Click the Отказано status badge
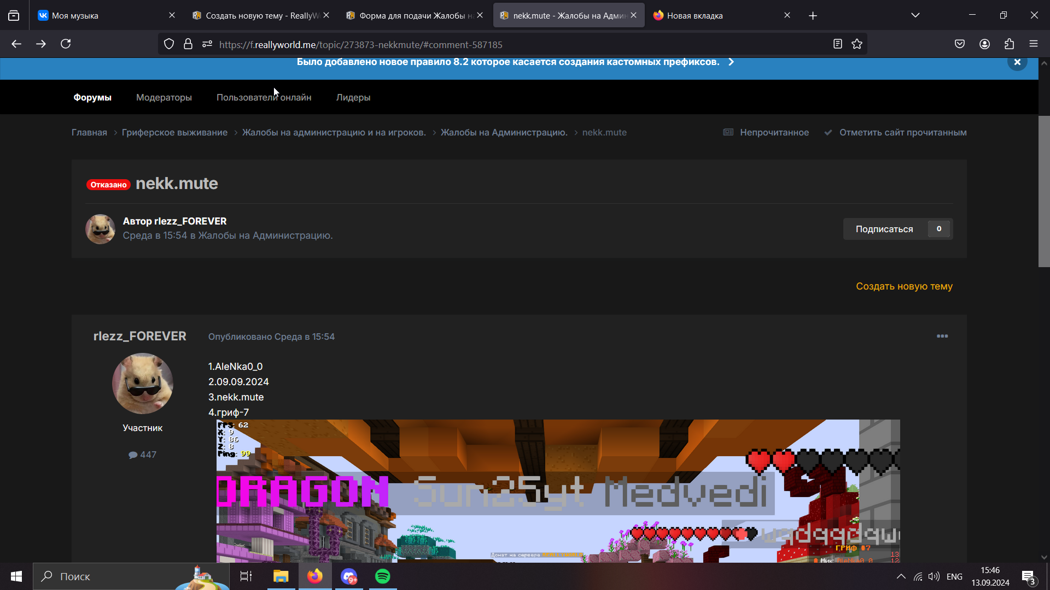Image resolution: width=1050 pixels, height=590 pixels. point(108,185)
